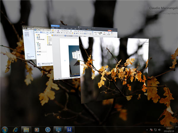Open the volume speaker tray icon
Image resolution: width=178 pixels, height=133 pixels.
(x=160, y=130)
